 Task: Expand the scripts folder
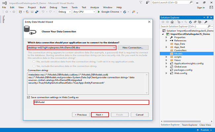[166, 57]
